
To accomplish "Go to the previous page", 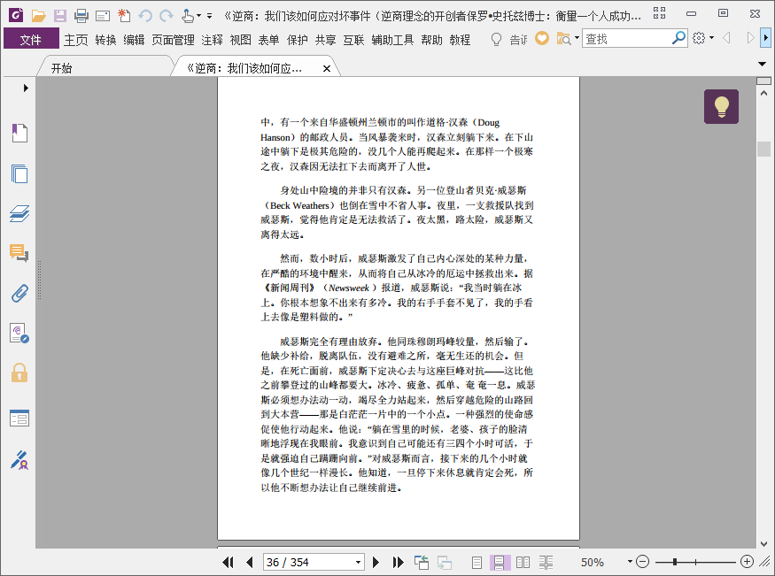I will click(x=250, y=562).
